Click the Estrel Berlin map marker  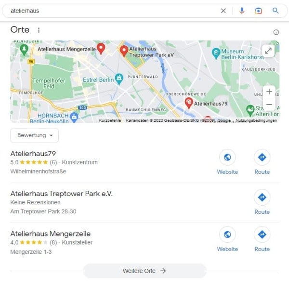(x=119, y=79)
